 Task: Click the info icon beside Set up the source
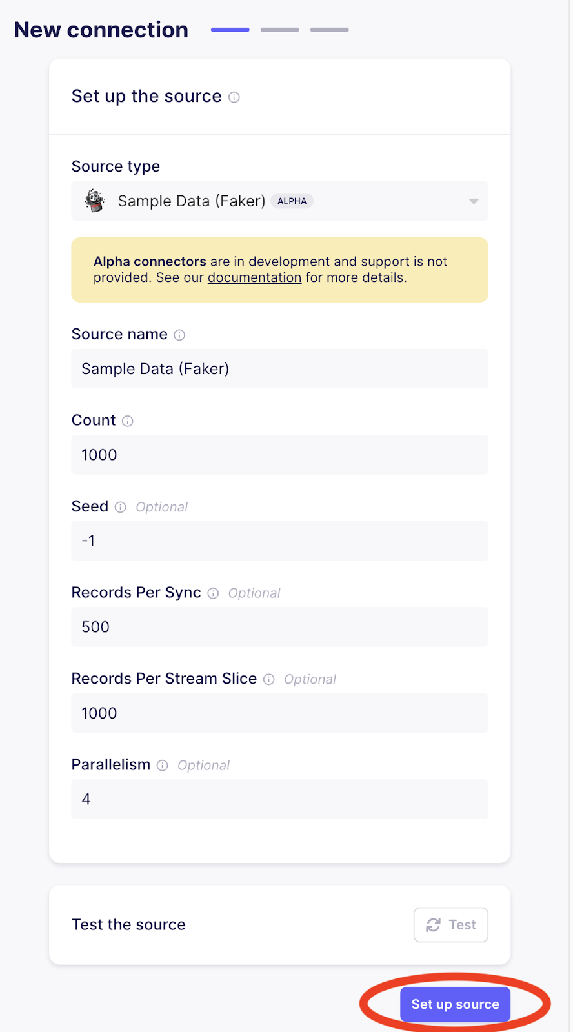pyautogui.click(x=234, y=97)
